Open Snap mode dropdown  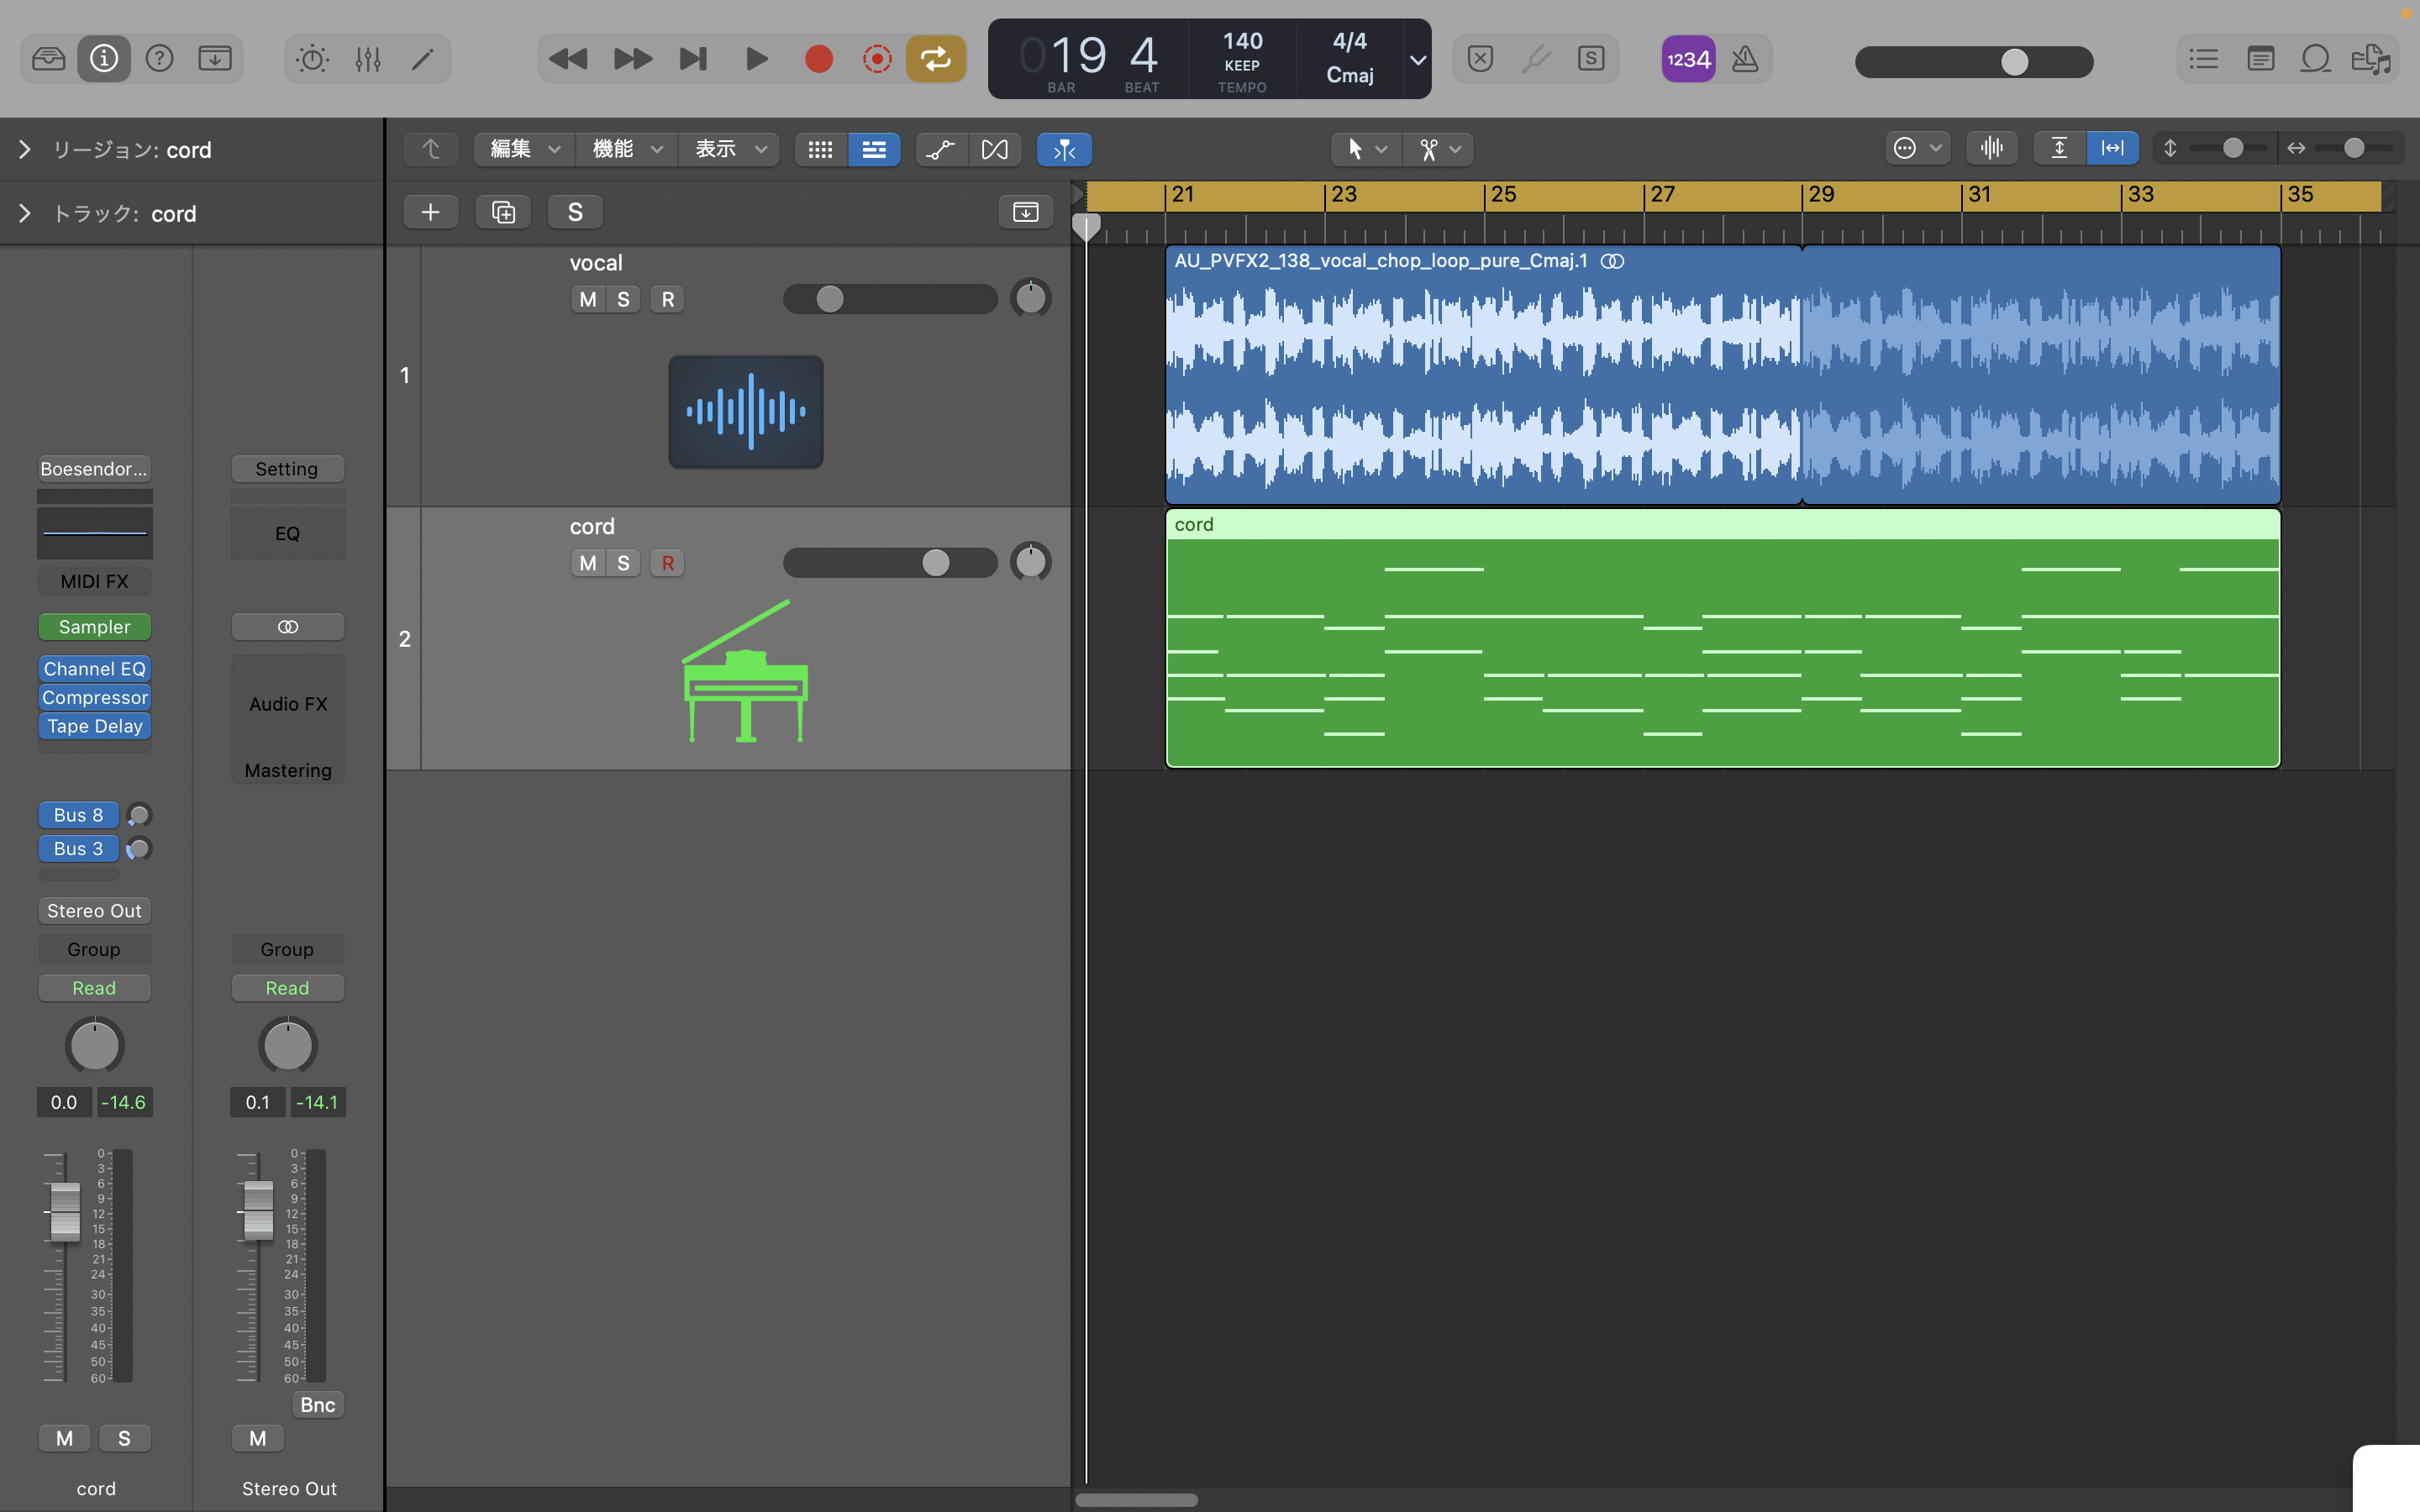(1917, 149)
